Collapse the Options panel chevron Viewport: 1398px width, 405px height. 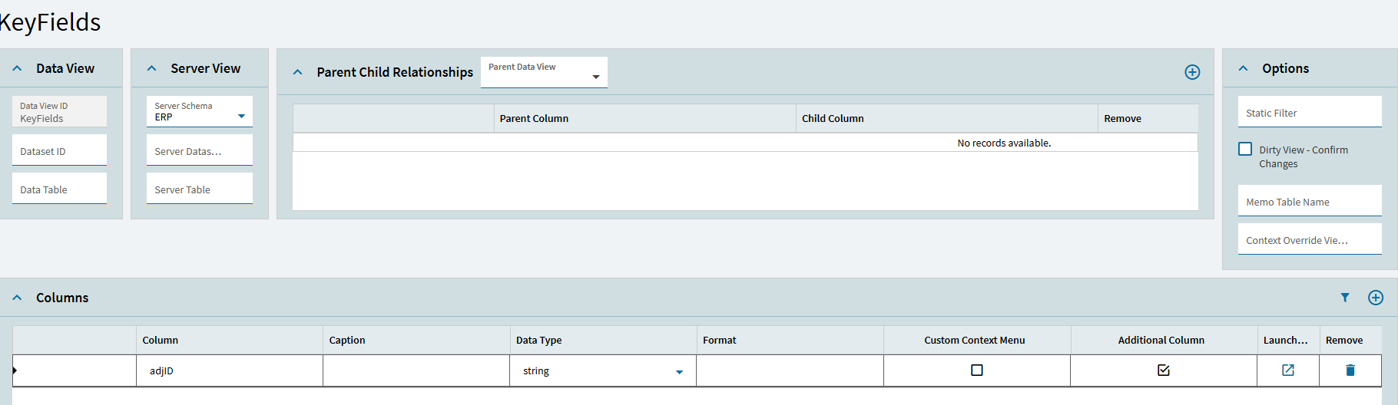(x=1244, y=68)
